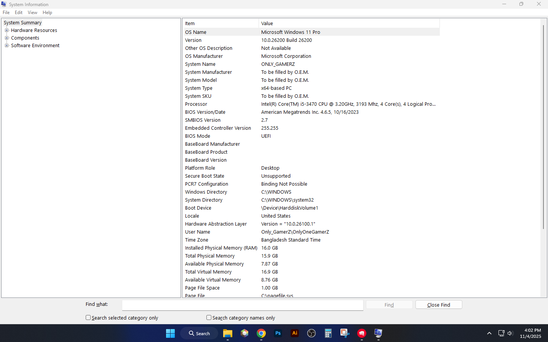Select the SMBIOS Version row
Viewport: 548px width, 342px height.
(311, 120)
